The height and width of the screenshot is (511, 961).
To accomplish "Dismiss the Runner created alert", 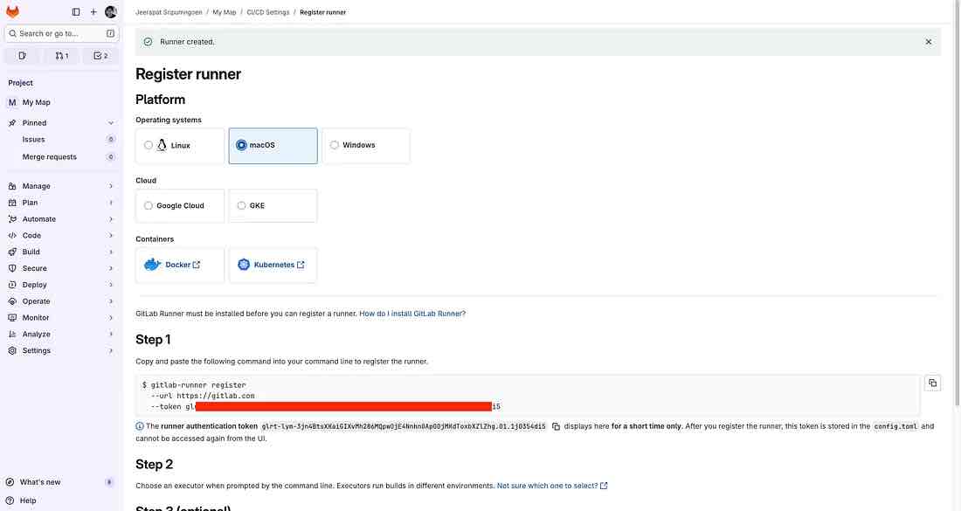I will [929, 42].
